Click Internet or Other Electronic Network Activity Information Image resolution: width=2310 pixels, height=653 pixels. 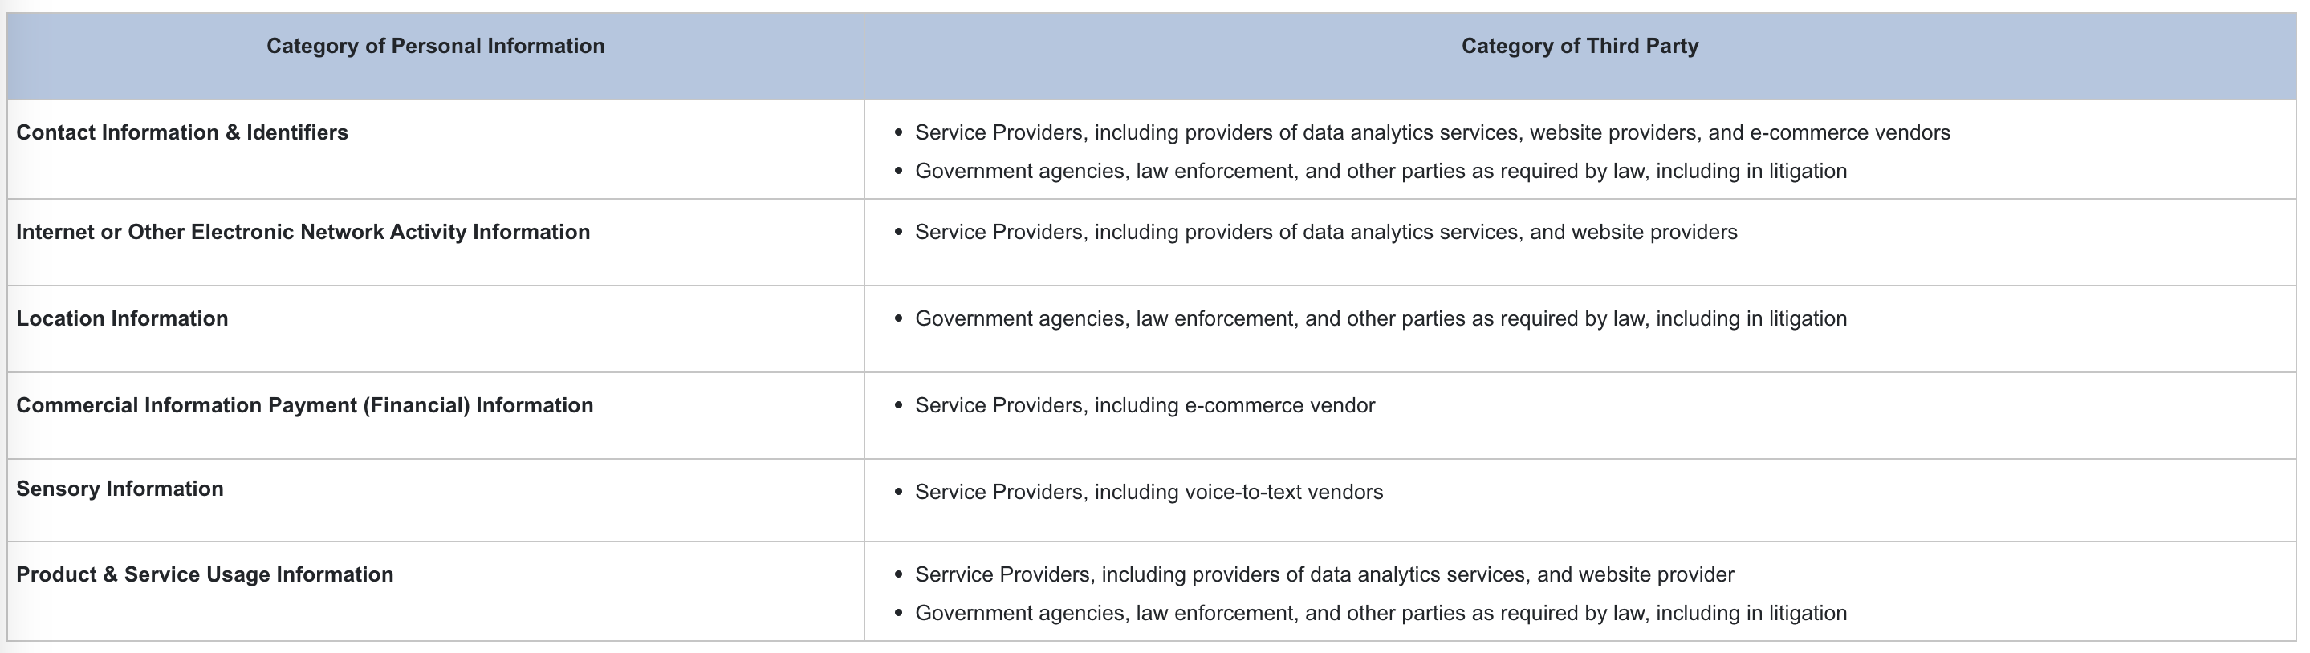point(303,232)
